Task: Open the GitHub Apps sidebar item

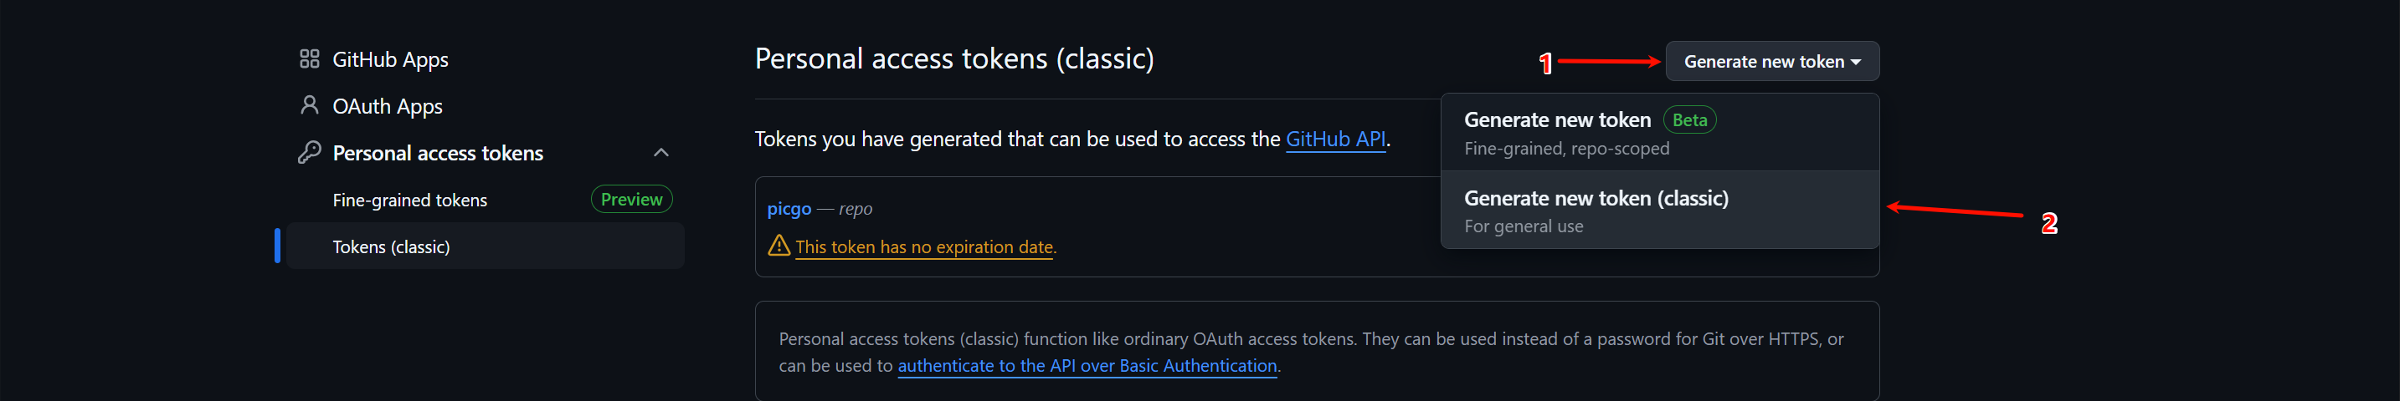Action: pyautogui.click(x=390, y=59)
